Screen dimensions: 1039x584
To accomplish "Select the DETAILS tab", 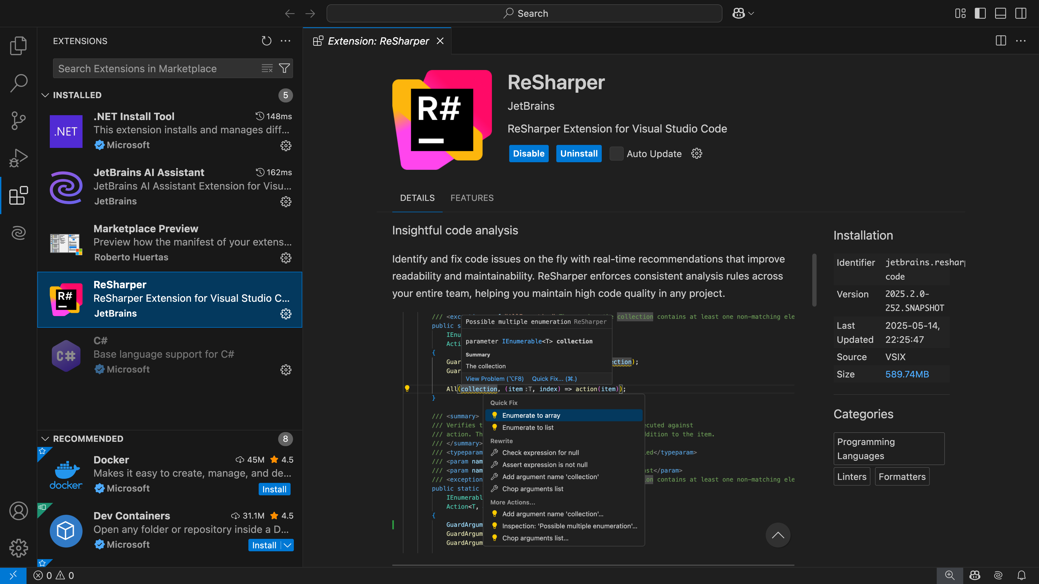I will pos(417,198).
